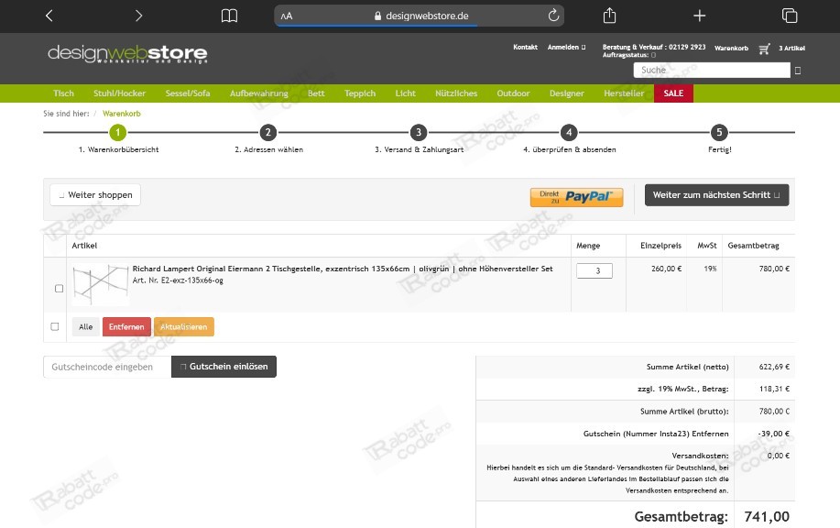Select the Menge quantity field showing 3
The width and height of the screenshot is (840, 528).
[x=595, y=270]
